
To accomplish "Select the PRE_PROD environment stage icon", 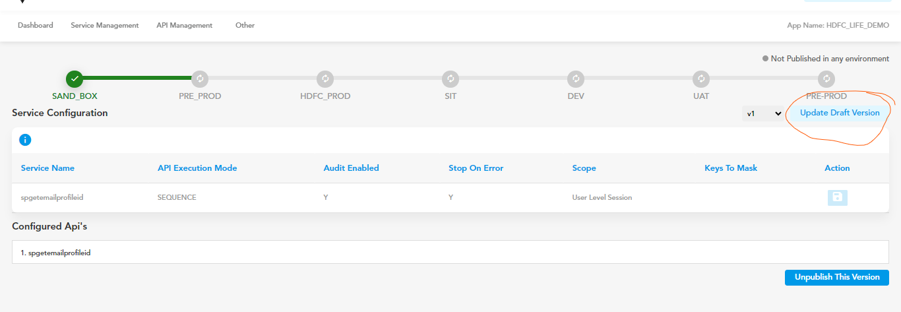I will point(200,78).
